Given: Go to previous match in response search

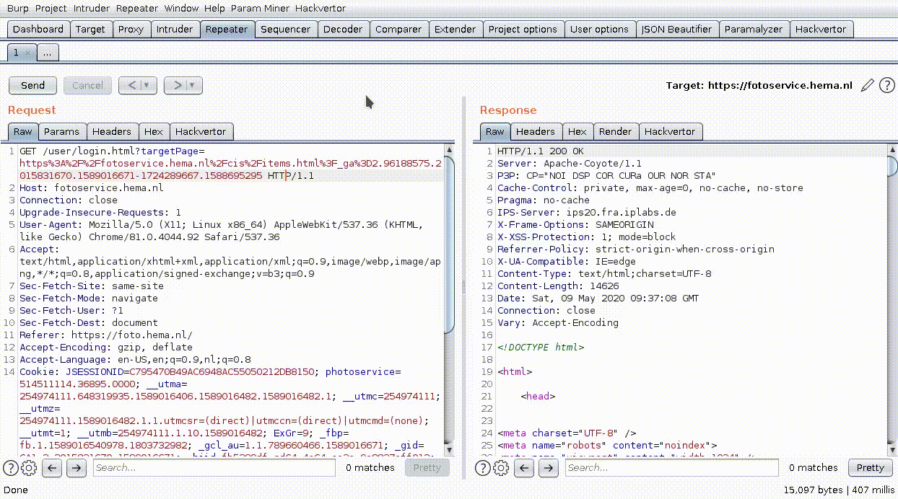Looking at the screenshot, I should [x=524, y=467].
